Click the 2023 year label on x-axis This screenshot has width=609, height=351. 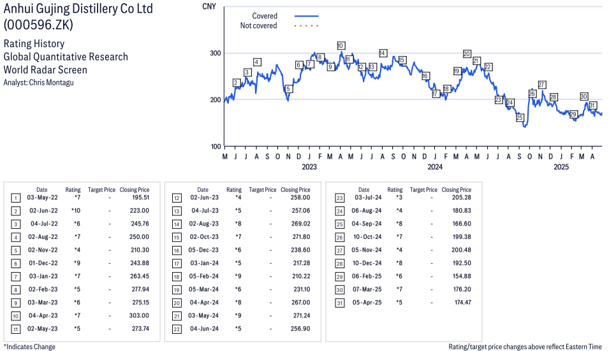309,167
